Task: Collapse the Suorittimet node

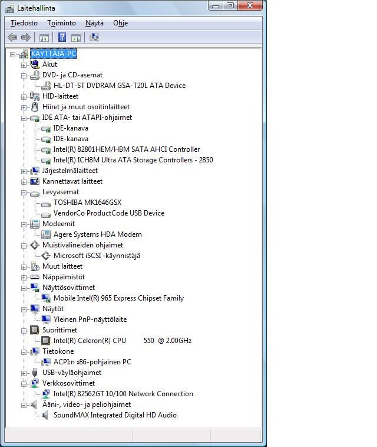Action: (x=24, y=331)
